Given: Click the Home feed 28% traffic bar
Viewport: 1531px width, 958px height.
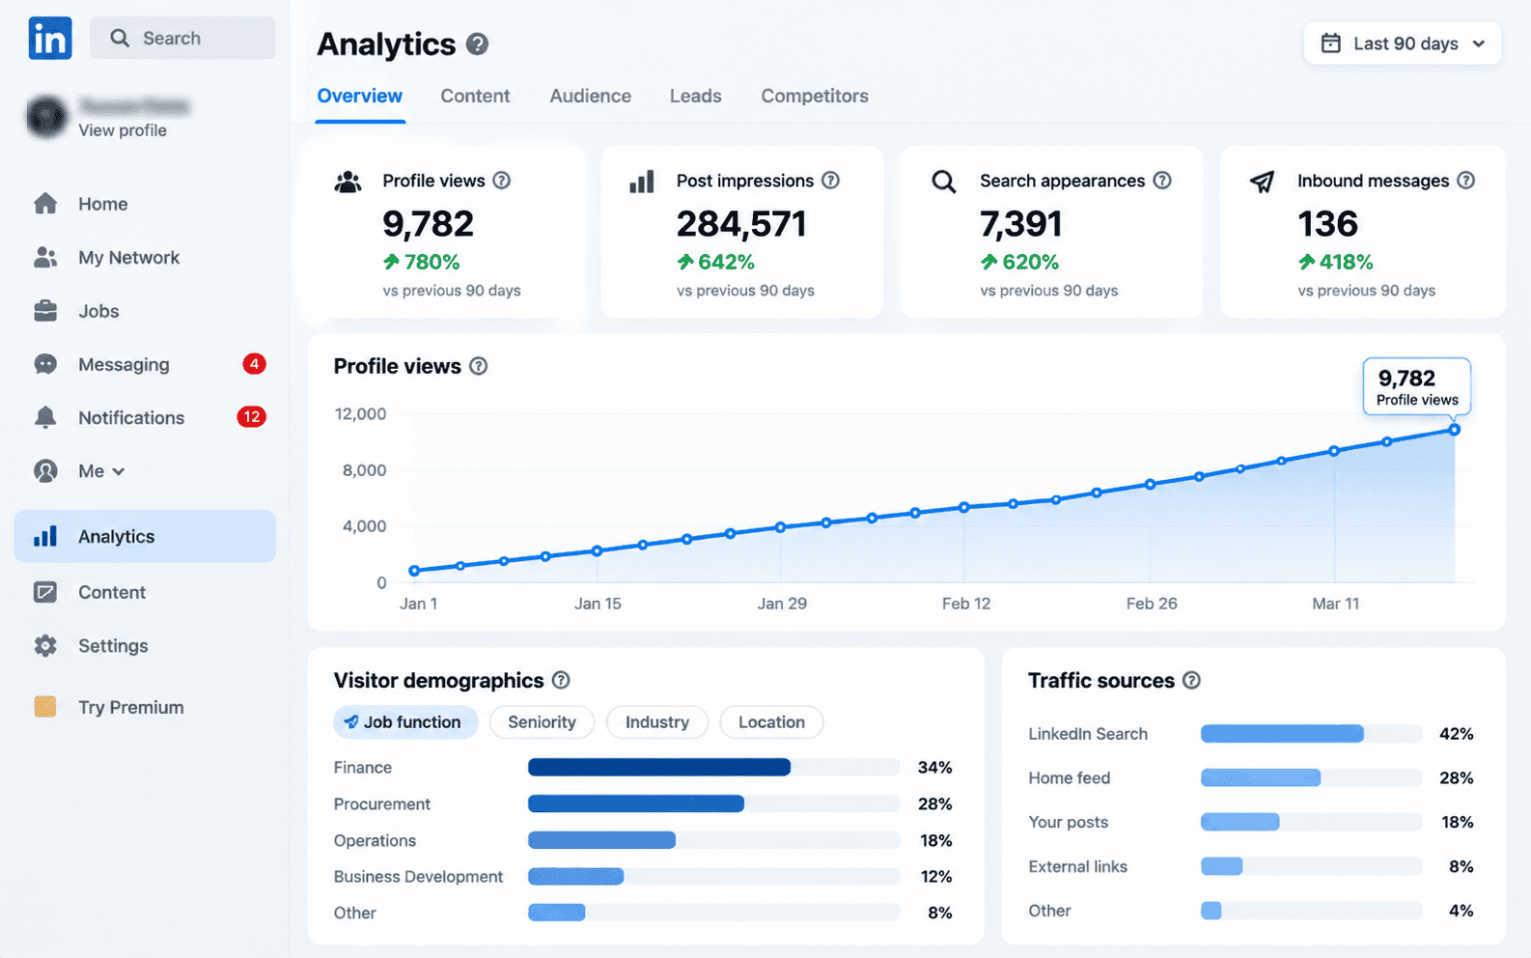Looking at the screenshot, I should 1311,777.
